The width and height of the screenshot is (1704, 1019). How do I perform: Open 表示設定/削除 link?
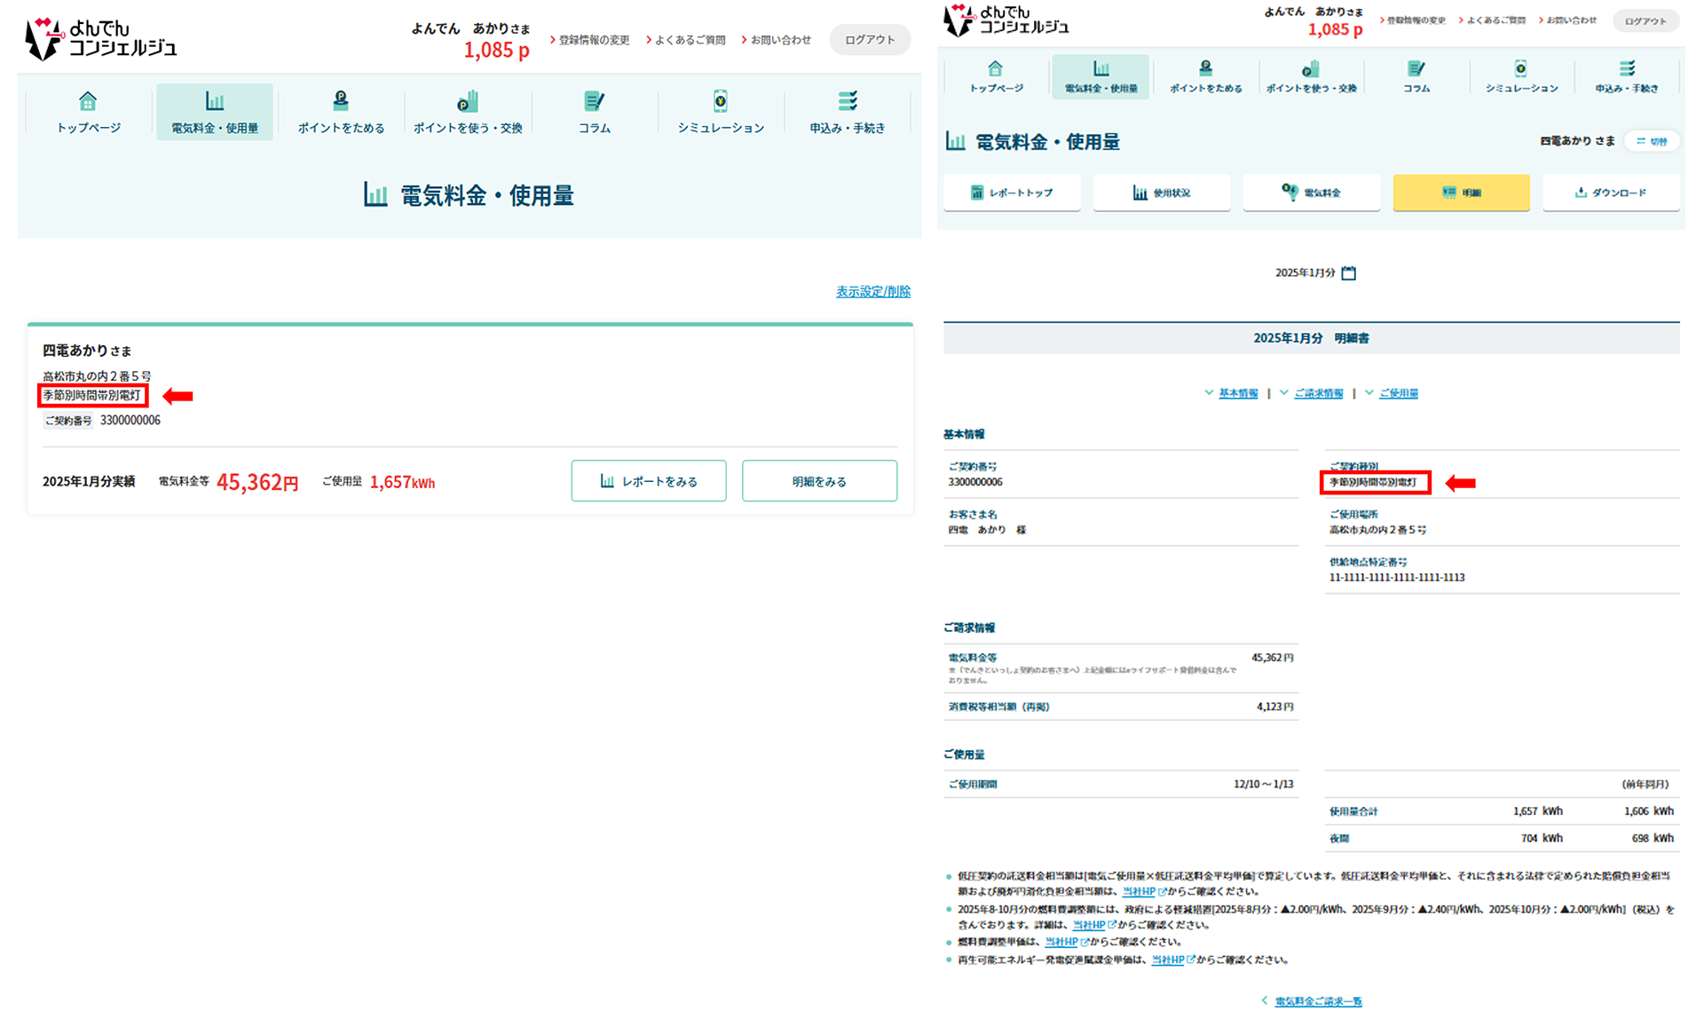pos(872,291)
